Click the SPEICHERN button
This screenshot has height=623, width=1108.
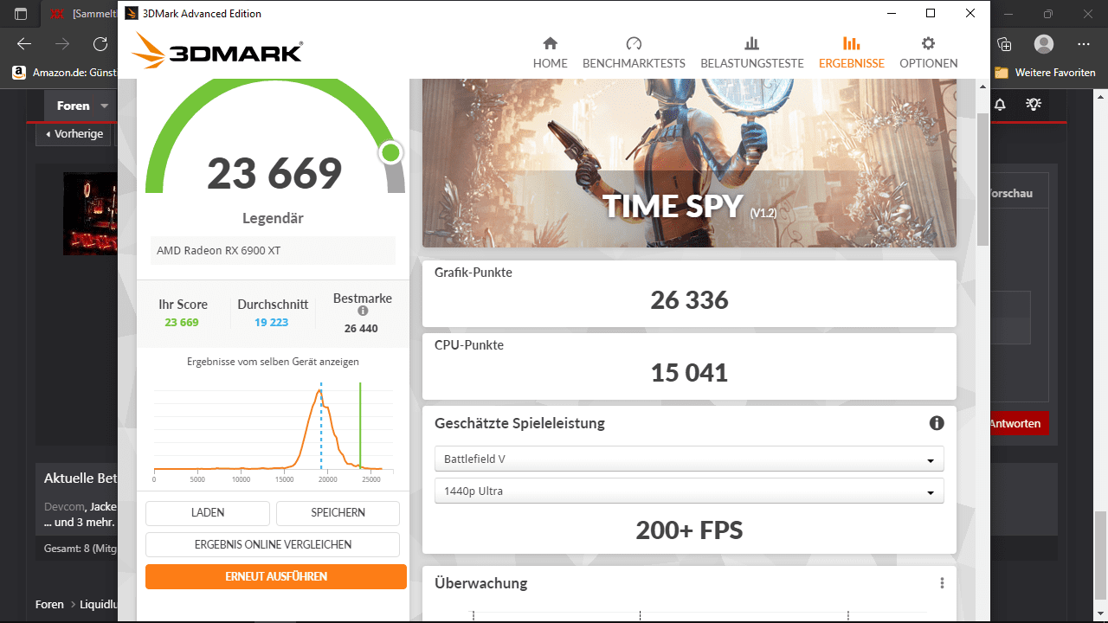click(x=338, y=512)
